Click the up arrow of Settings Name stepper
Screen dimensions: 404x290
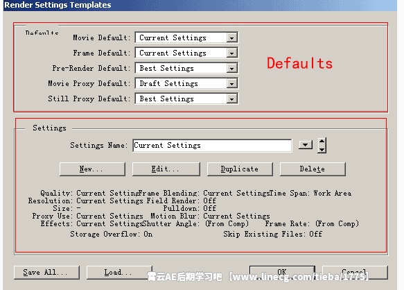pyautogui.click(x=322, y=142)
